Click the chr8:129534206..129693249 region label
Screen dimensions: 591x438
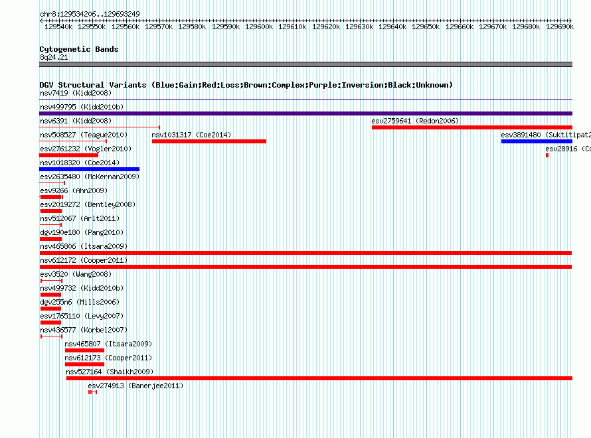[90, 14]
